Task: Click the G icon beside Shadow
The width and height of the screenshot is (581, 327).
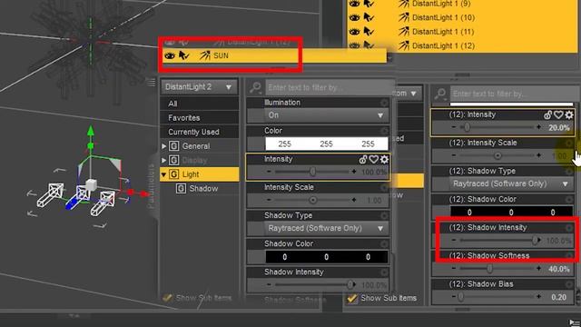Action: [x=181, y=188]
